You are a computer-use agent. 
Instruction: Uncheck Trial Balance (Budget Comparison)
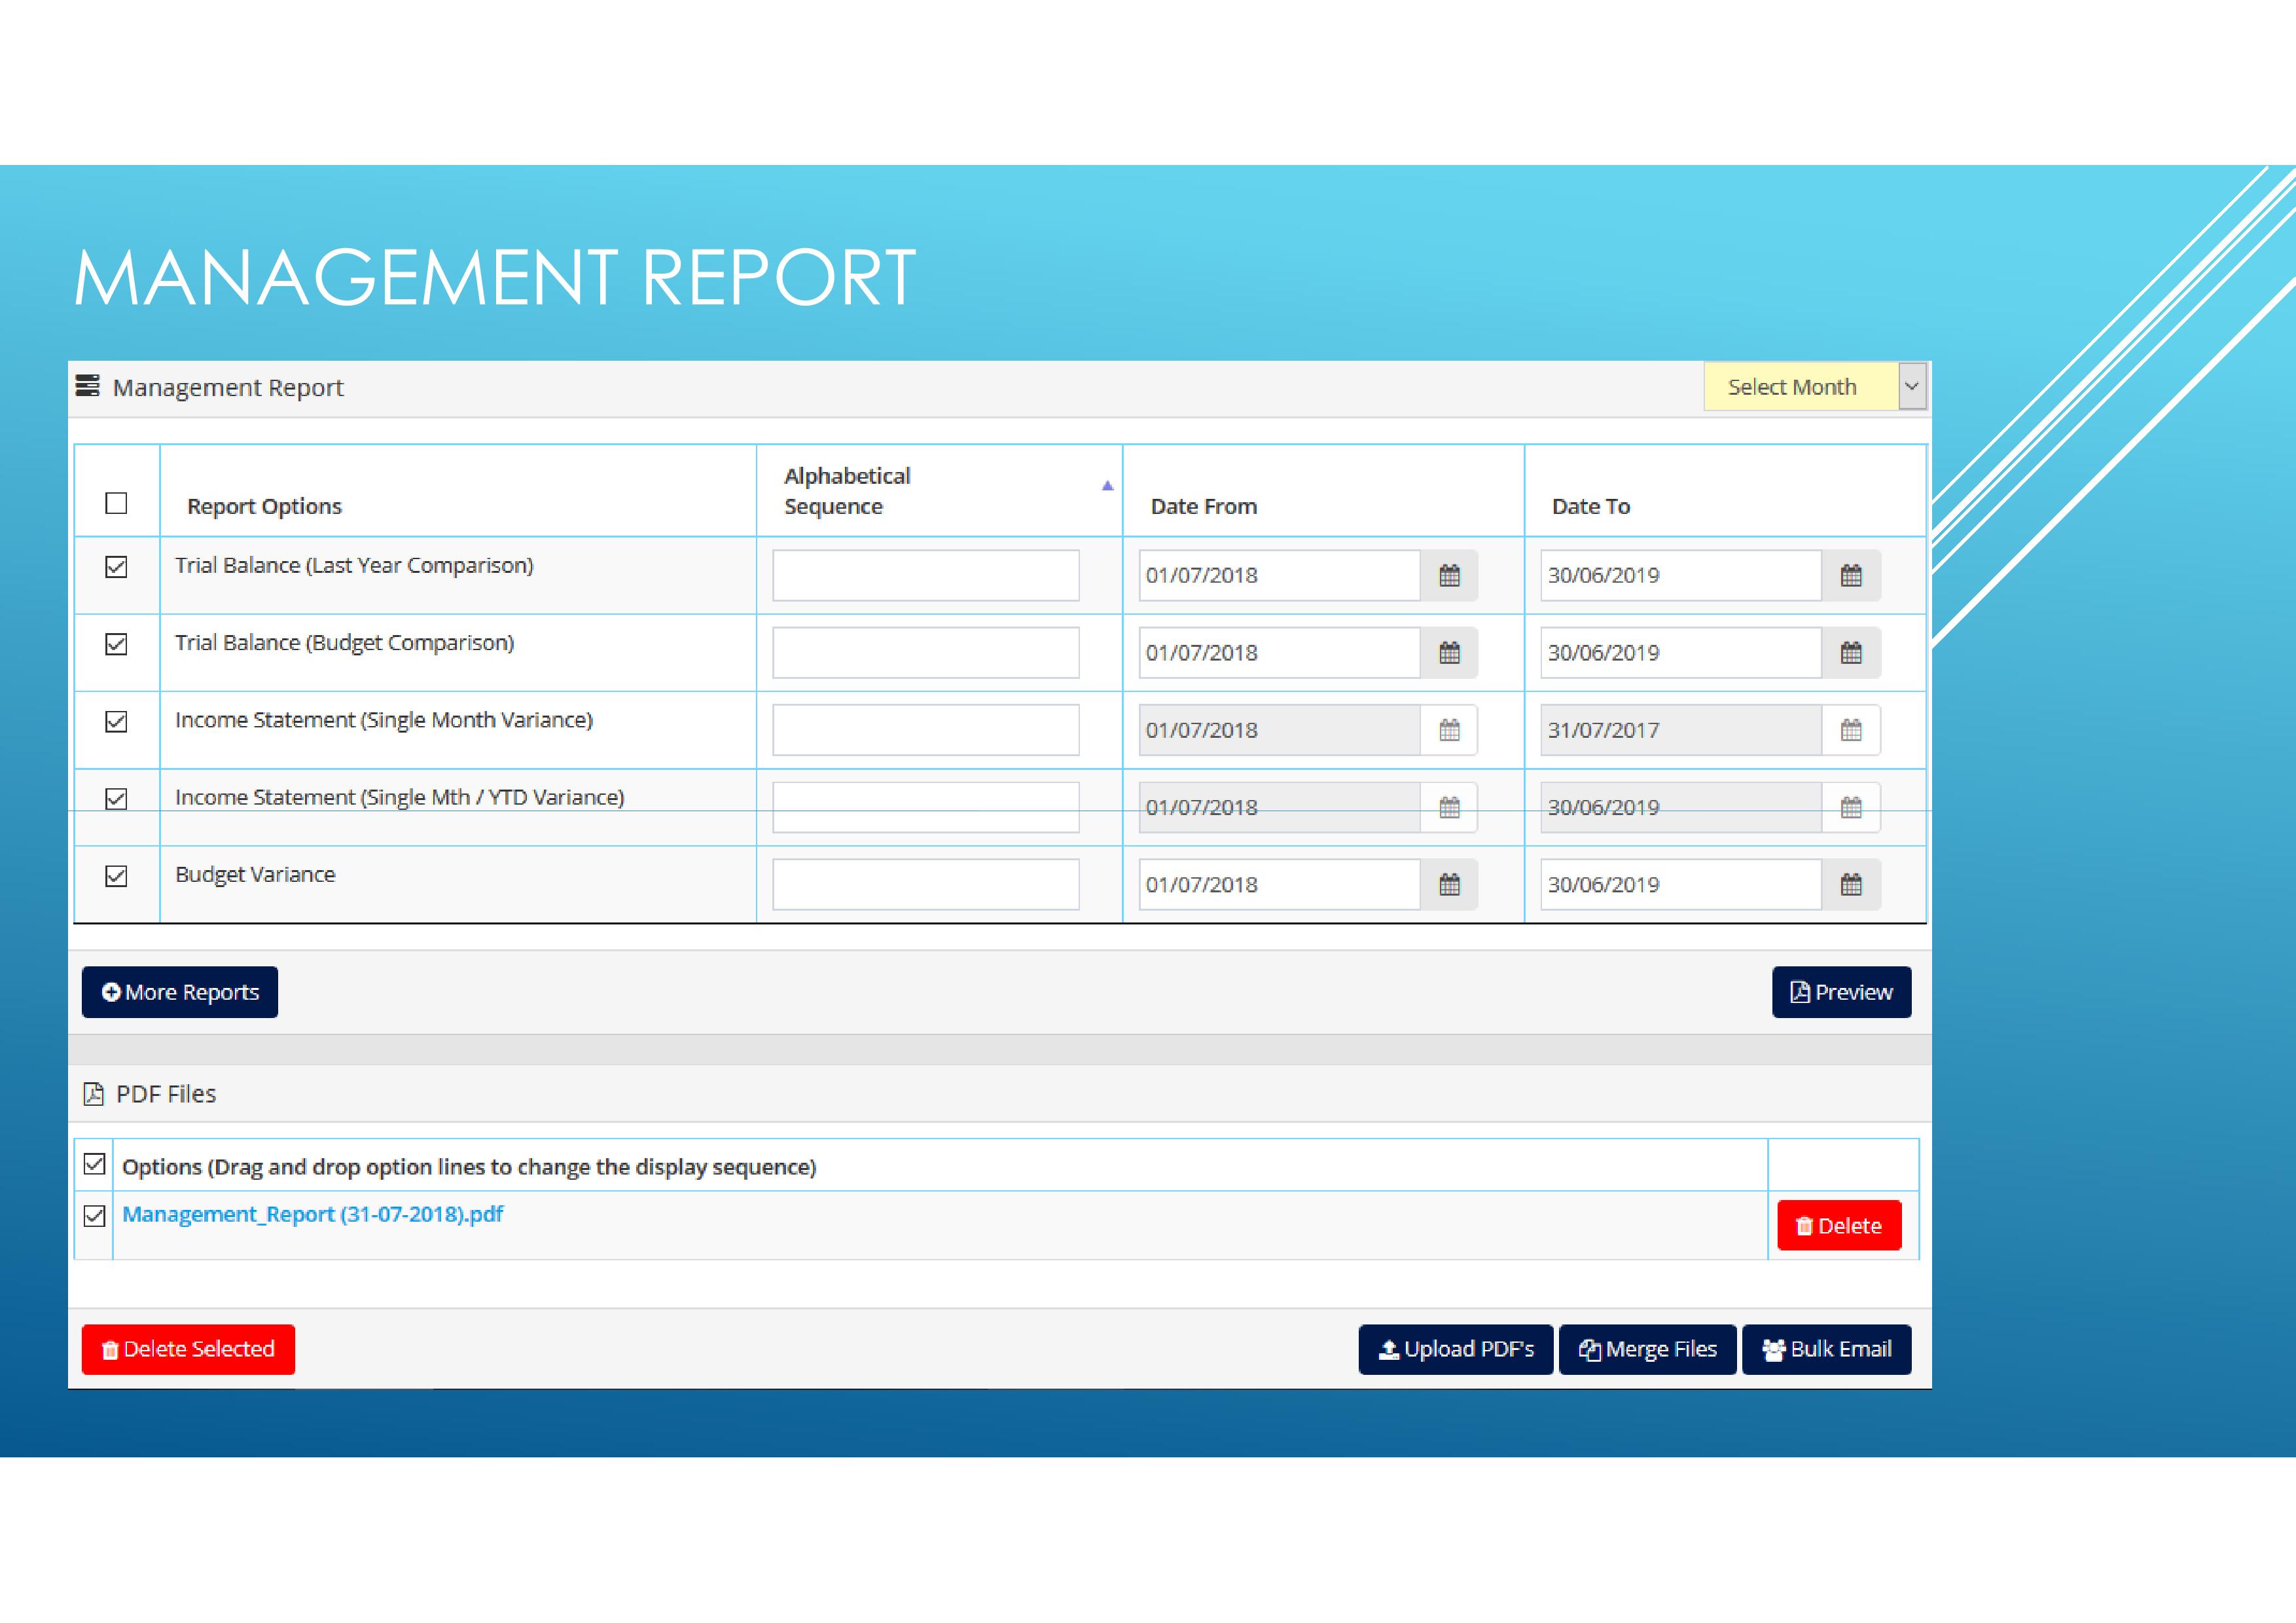click(116, 644)
